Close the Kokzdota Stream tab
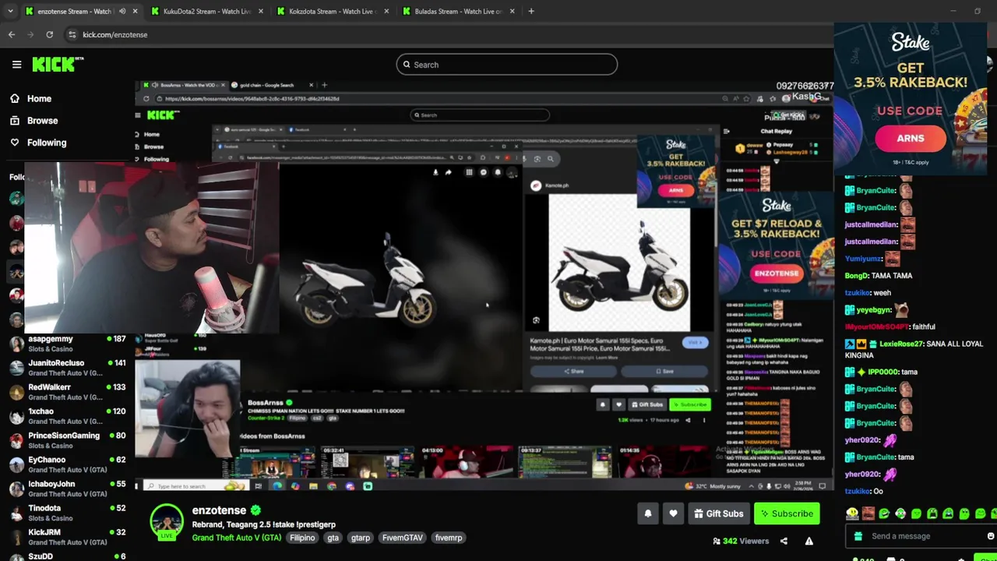 tap(386, 12)
